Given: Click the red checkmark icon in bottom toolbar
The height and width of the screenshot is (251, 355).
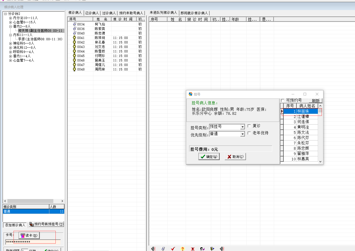Looking at the screenshot, I should (x=173, y=249).
